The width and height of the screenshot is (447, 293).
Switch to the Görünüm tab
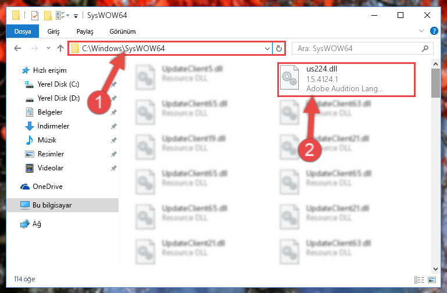[123, 31]
